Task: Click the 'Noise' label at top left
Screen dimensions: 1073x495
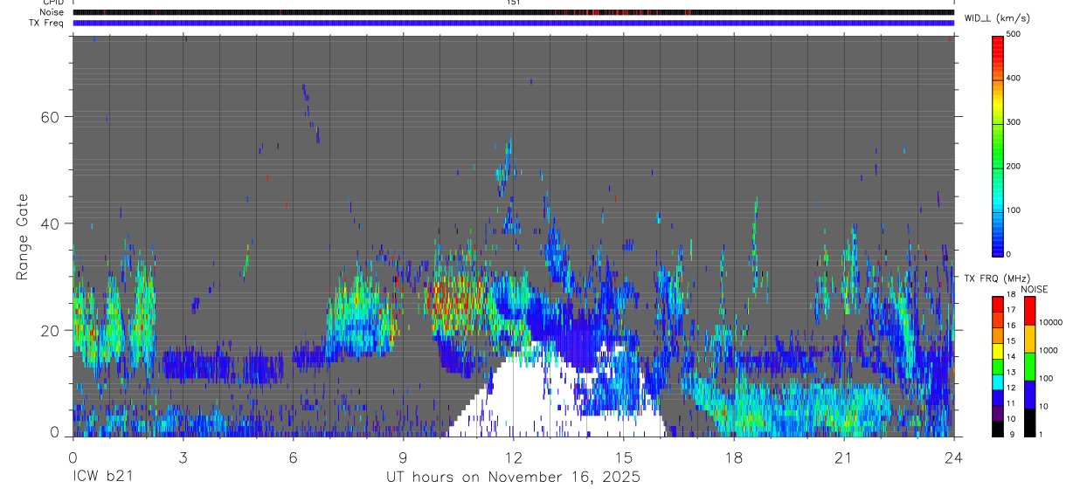Action: tap(52, 12)
